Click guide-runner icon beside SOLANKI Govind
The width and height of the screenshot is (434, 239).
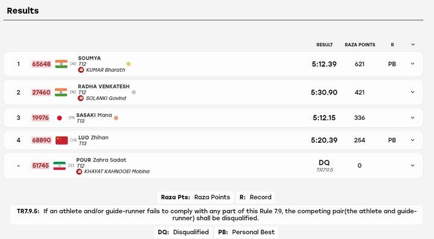tap(81, 98)
